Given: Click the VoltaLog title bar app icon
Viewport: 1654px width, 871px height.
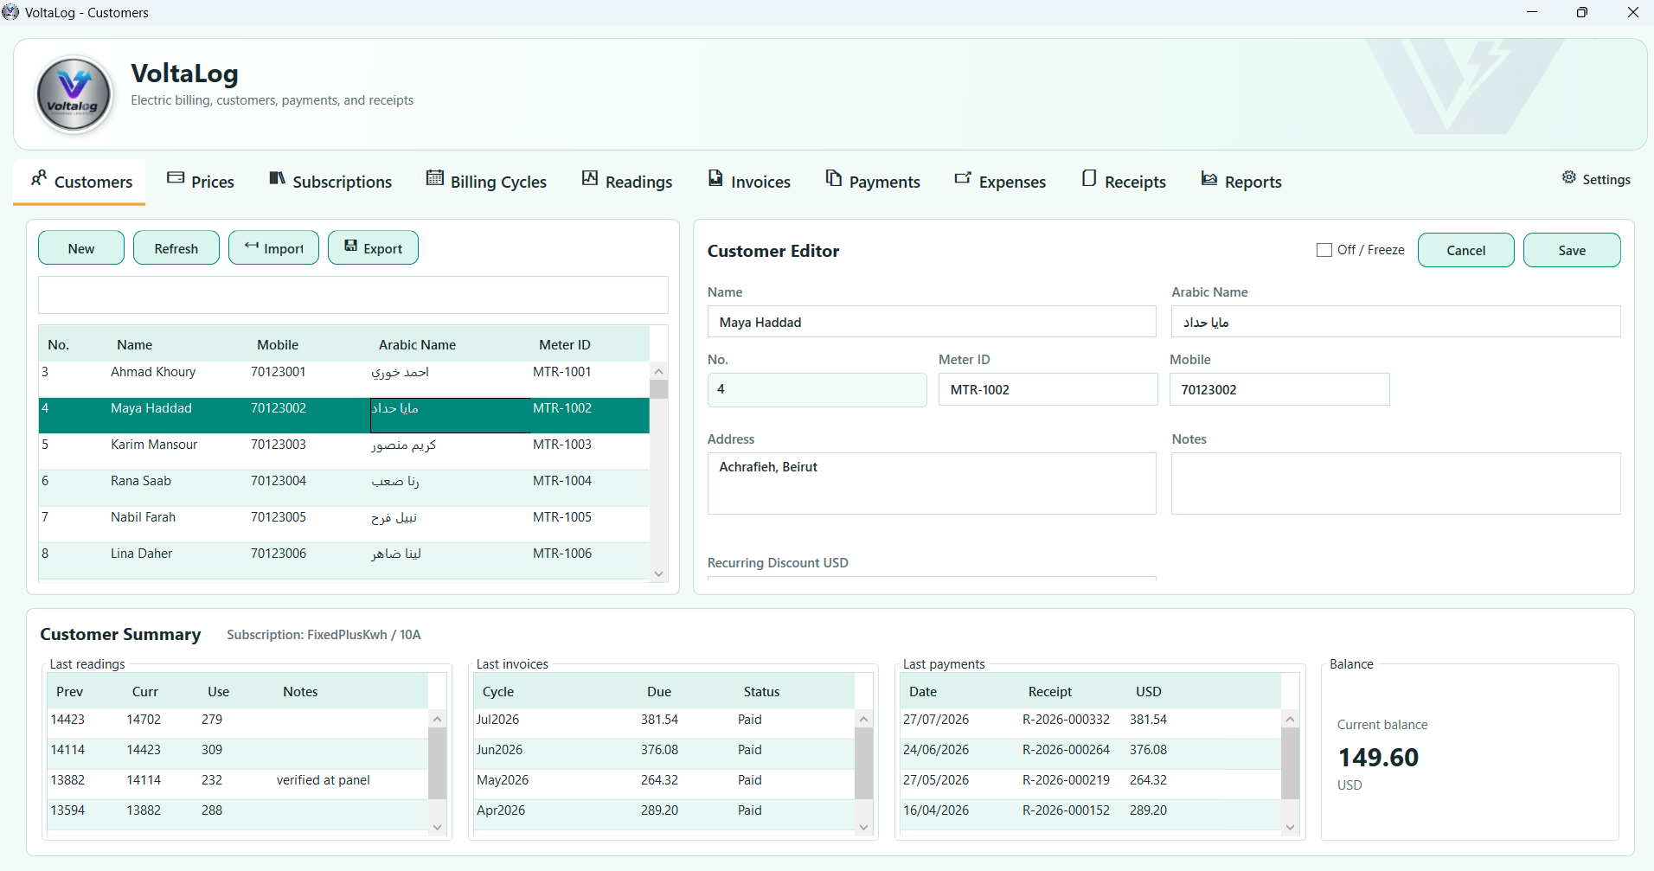Looking at the screenshot, I should pyautogui.click(x=10, y=12).
